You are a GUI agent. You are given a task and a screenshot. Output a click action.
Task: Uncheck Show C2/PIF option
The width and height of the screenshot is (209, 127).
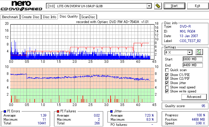(167, 79)
